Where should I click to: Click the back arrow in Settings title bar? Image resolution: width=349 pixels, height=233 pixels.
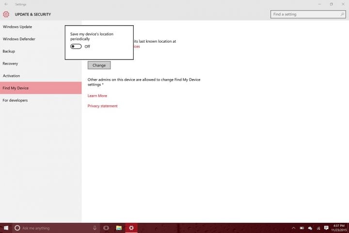pos(6,4)
